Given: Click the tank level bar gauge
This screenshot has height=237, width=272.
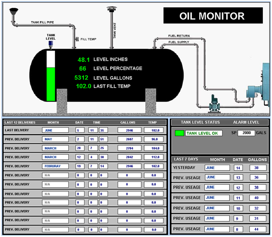Looking at the screenshot, I should 51,76.
